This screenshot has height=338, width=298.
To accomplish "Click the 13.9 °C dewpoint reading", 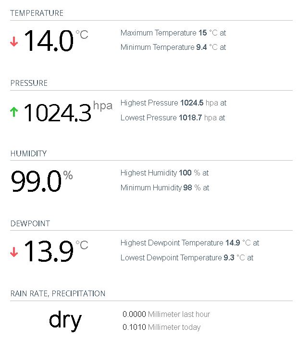I will point(49,251).
